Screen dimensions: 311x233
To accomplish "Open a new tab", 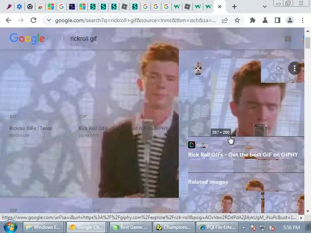I will 234,7.
